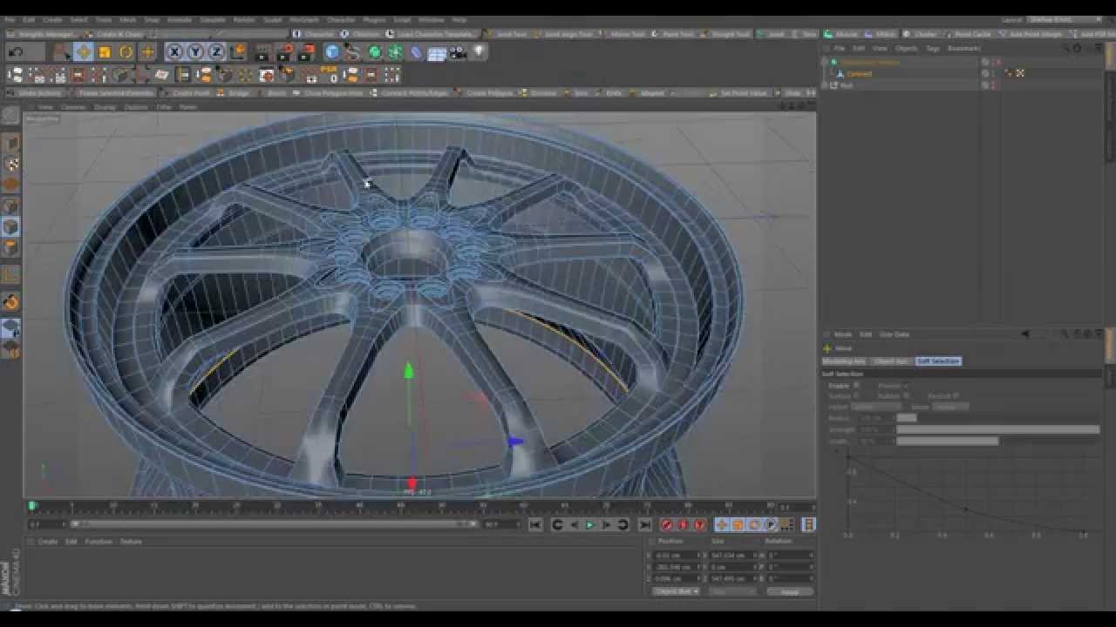Toggle the Surface checkbox

[x=856, y=395]
